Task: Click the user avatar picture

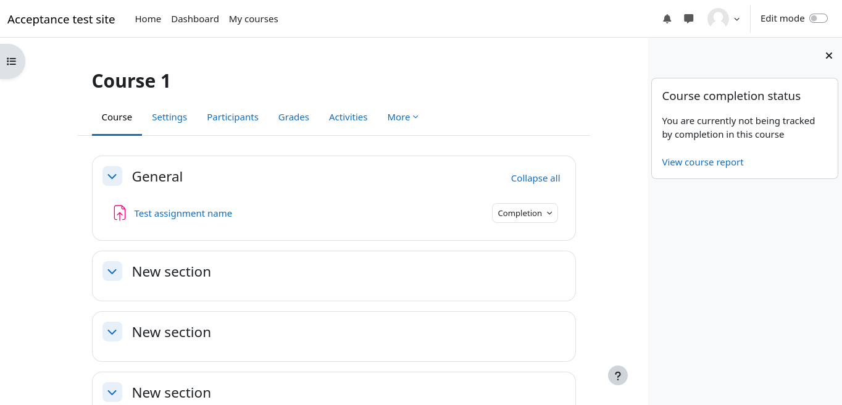Action: click(718, 19)
